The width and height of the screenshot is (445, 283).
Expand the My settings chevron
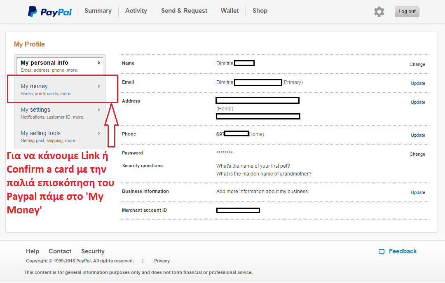click(99, 110)
